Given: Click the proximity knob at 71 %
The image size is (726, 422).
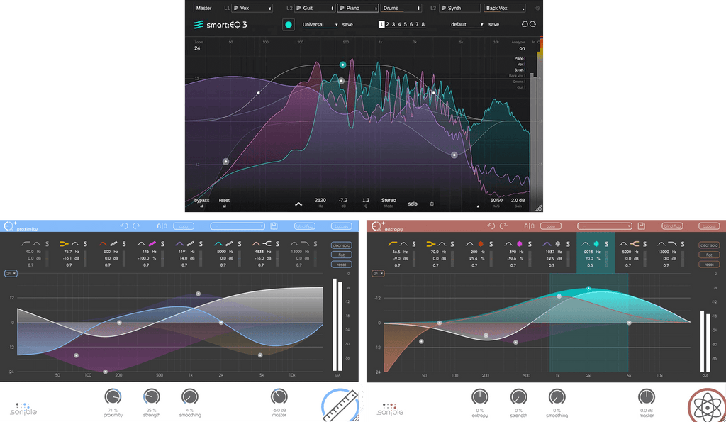Looking at the screenshot, I should 113,397.
